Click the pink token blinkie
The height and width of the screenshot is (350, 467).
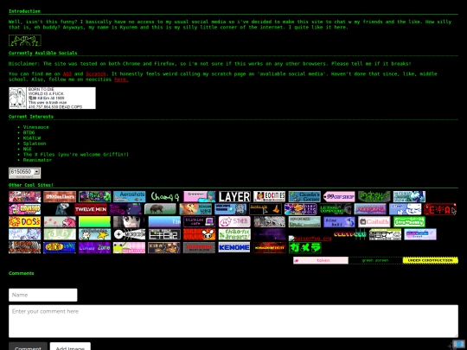coord(321,260)
